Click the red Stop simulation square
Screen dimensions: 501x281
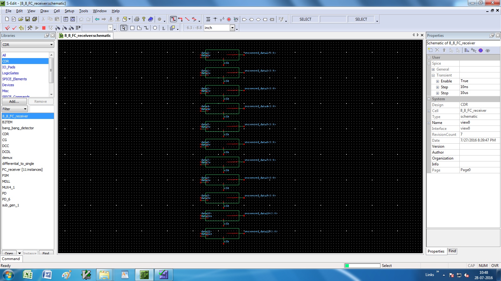44,28
